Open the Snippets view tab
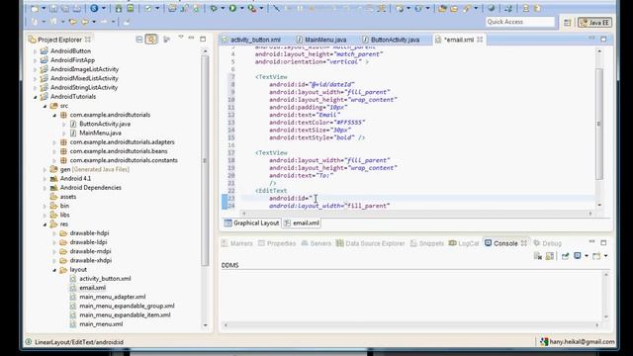 pos(427,243)
